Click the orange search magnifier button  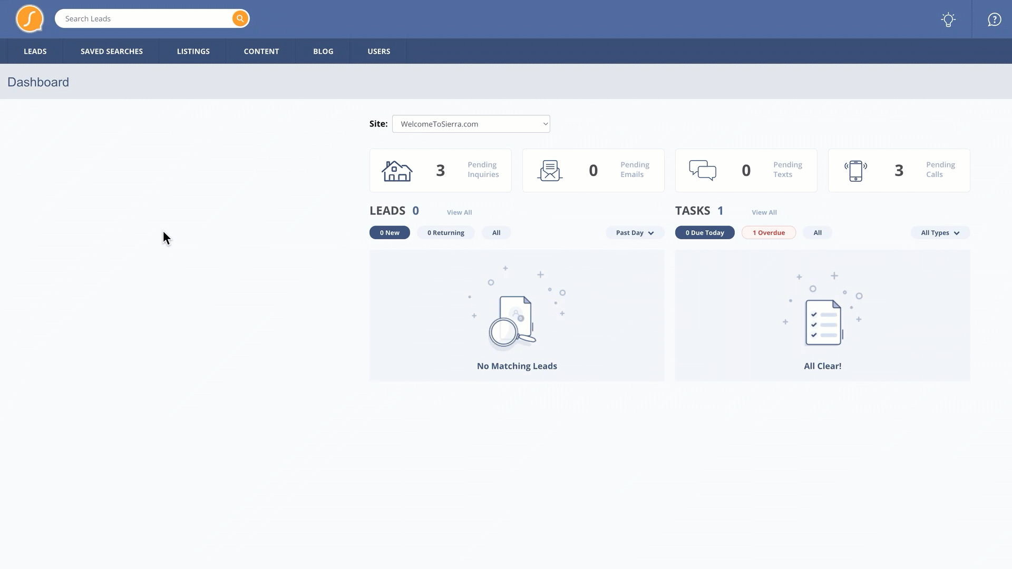coord(240,19)
